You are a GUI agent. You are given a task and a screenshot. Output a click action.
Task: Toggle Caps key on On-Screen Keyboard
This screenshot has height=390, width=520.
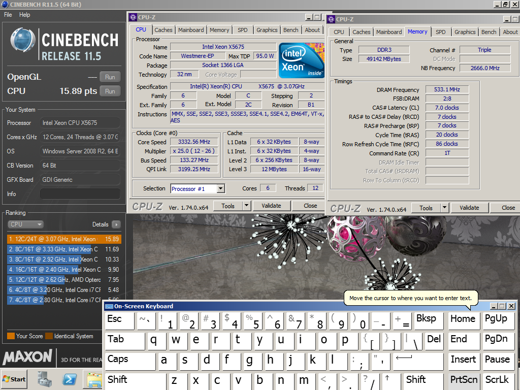point(130,361)
